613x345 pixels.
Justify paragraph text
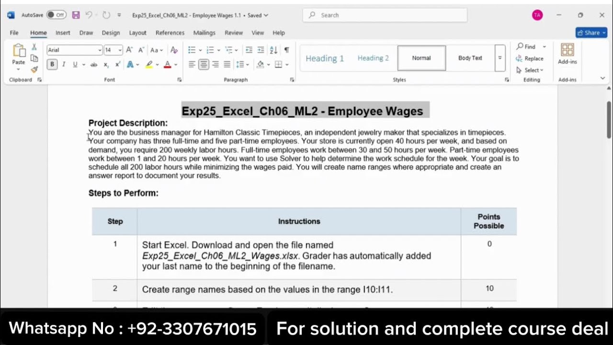point(227,65)
